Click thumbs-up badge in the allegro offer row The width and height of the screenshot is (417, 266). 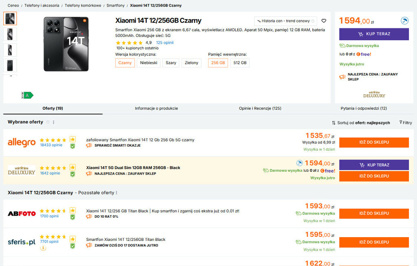point(72,139)
